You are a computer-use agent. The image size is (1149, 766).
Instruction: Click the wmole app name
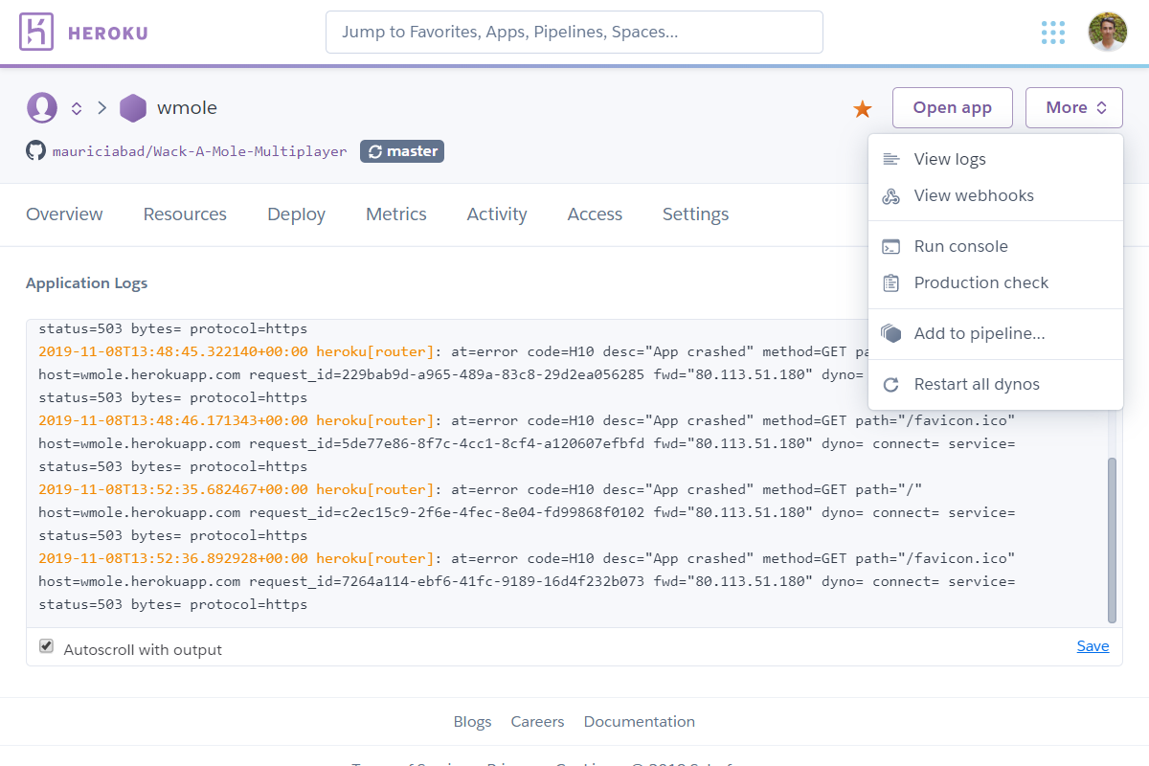coord(187,108)
